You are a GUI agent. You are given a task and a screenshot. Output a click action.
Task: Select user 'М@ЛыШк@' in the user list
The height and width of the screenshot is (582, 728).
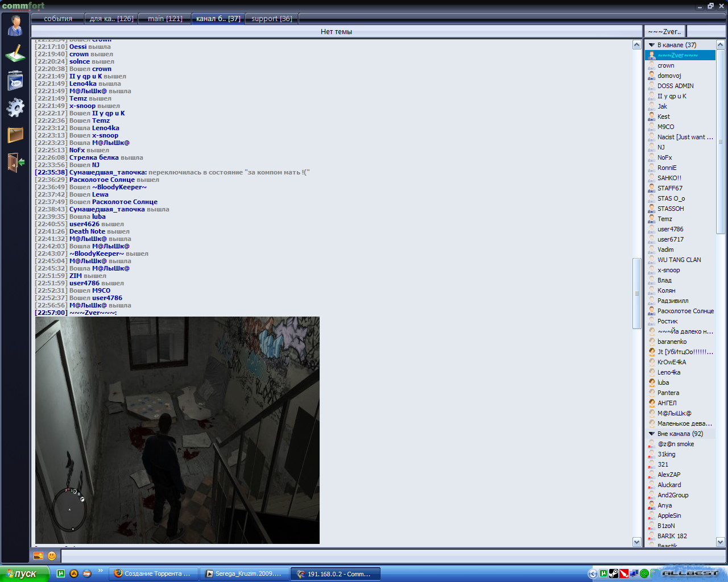pos(675,413)
